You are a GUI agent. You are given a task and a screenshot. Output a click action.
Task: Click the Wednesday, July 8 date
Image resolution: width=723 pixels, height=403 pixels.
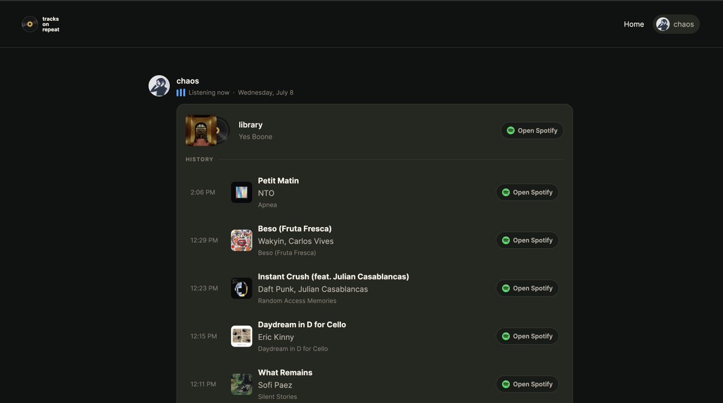pos(266,93)
